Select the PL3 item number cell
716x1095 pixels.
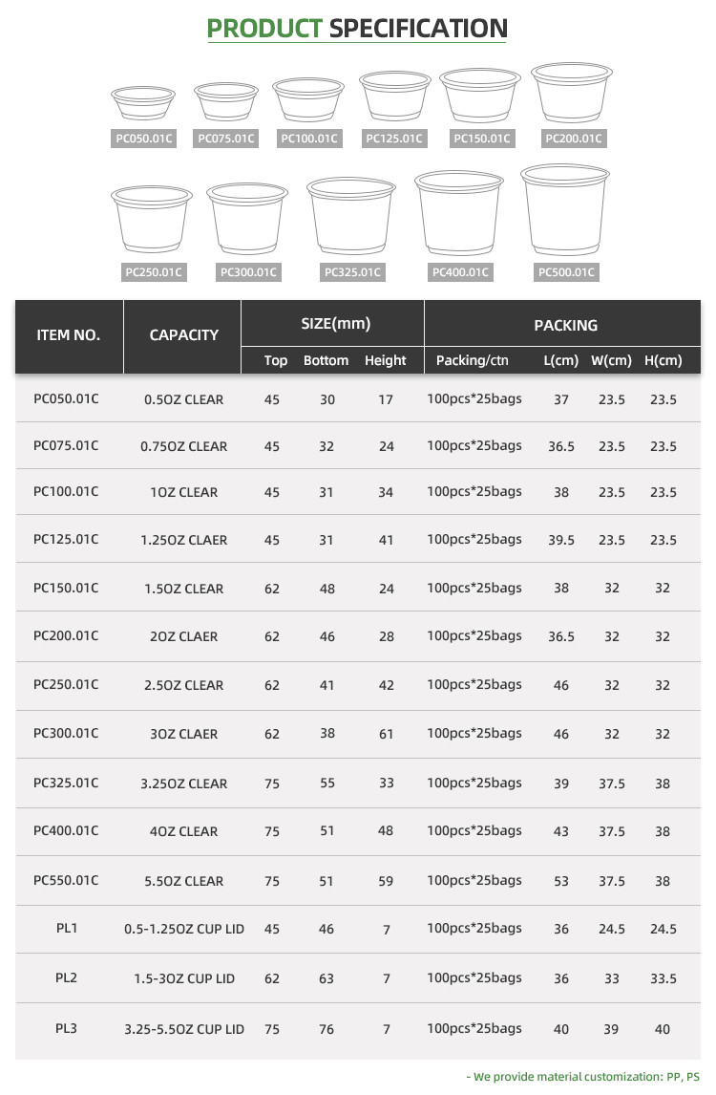click(66, 1028)
